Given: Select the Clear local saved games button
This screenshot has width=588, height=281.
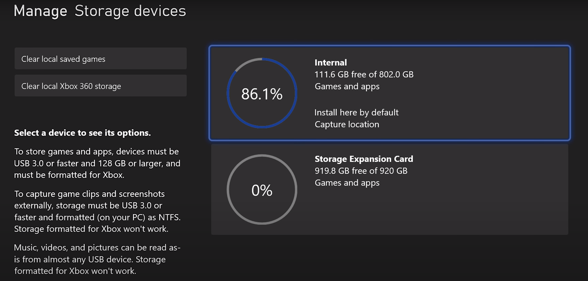Looking at the screenshot, I should tap(100, 58).
